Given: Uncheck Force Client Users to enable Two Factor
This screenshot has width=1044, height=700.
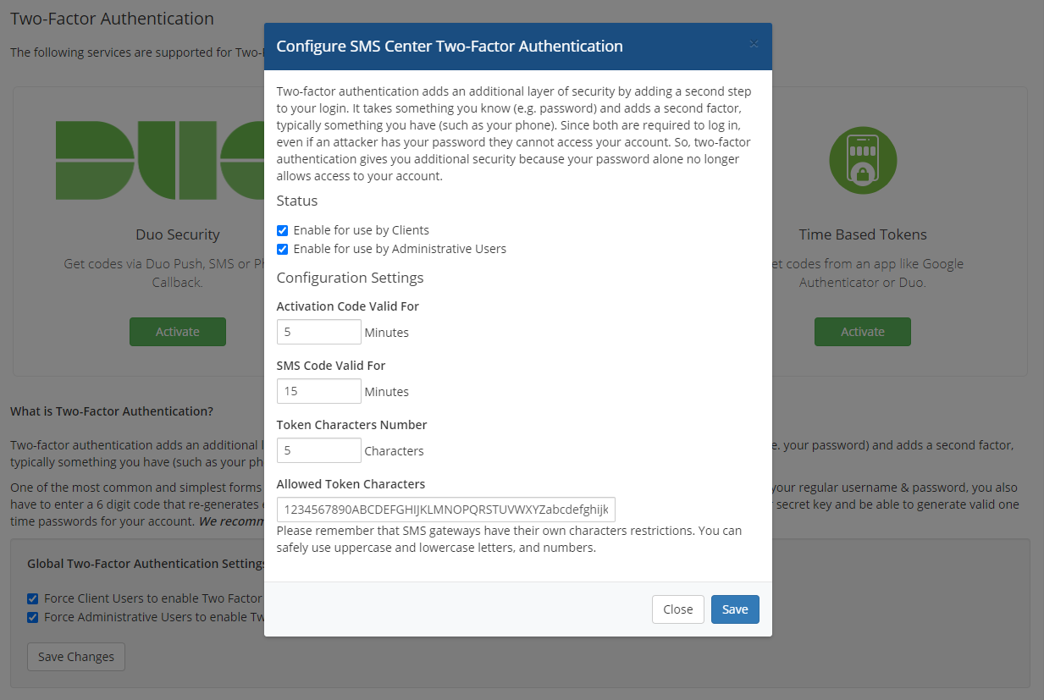Looking at the screenshot, I should pyautogui.click(x=31, y=598).
